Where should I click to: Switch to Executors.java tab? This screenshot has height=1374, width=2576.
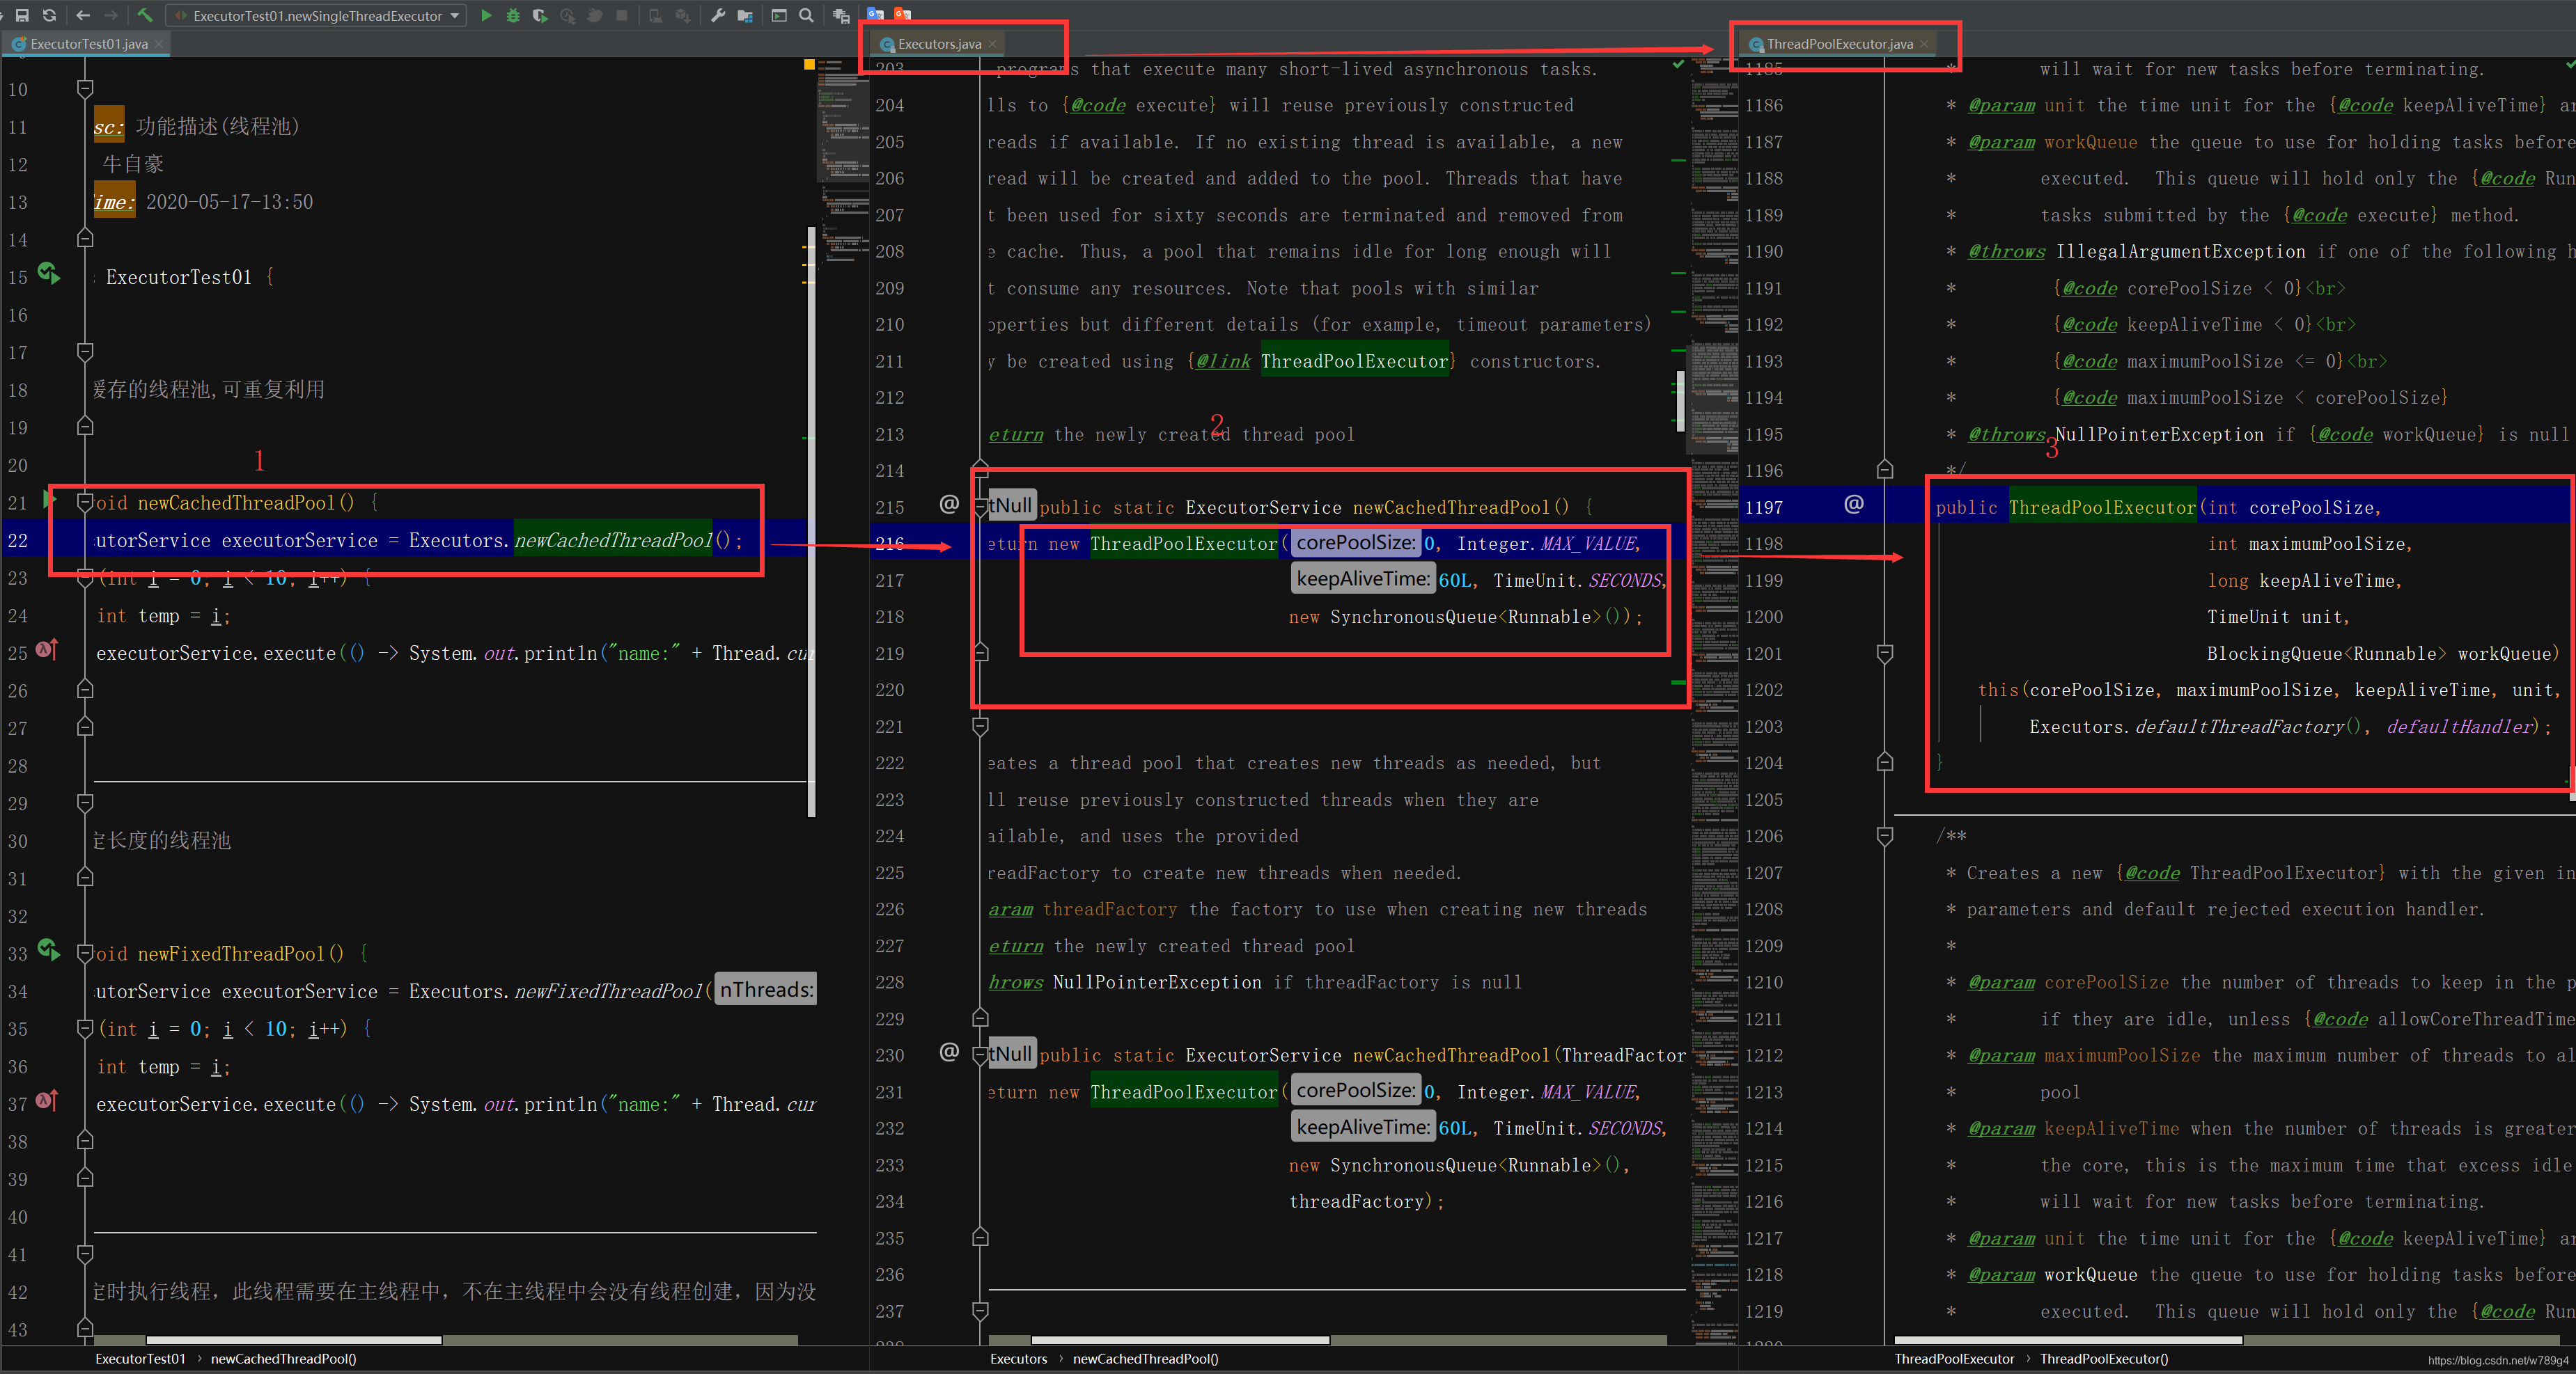coord(939,44)
